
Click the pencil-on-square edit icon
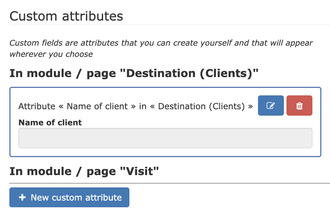[271, 106]
